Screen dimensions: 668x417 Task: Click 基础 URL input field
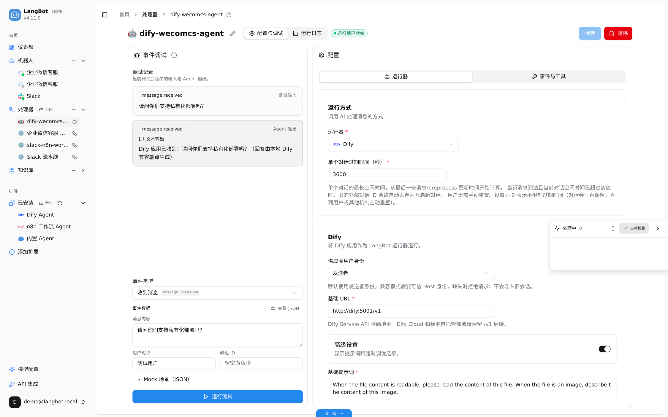[x=411, y=311]
